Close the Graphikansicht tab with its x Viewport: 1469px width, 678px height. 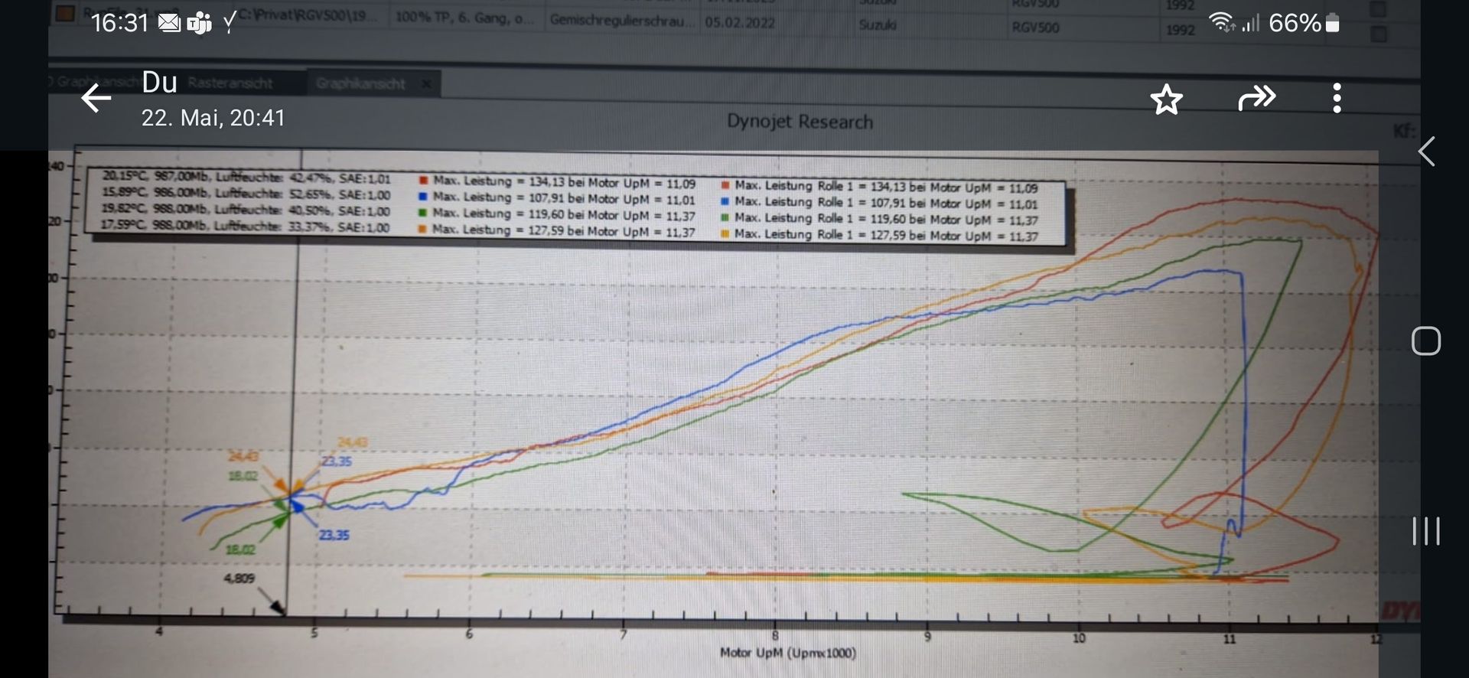(426, 83)
